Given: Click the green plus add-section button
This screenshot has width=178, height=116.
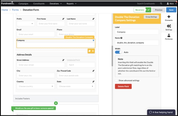Looking at the screenshot, I should click(x=56, y=103).
